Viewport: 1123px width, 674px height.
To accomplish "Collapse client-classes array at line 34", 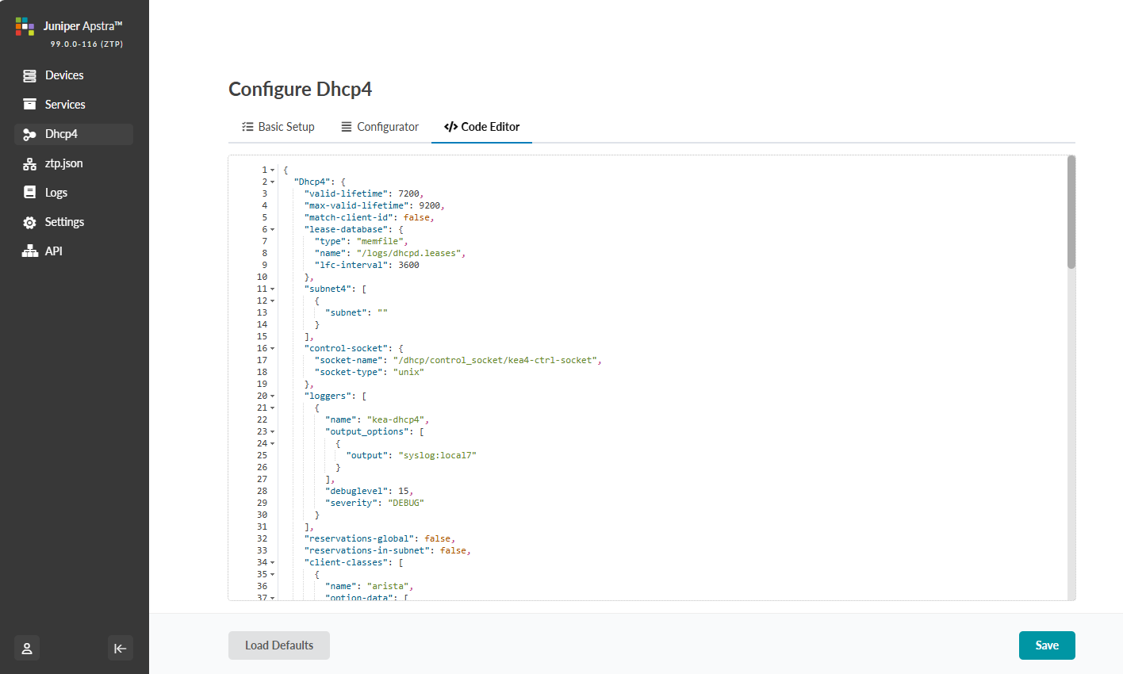I will pyautogui.click(x=273, y=563).
